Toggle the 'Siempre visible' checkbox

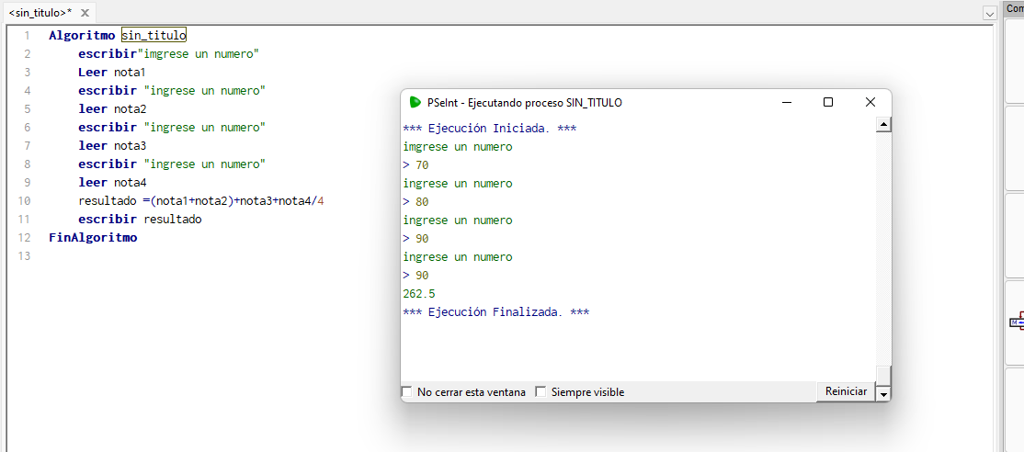pyautogui.click(x=540, y=392)
